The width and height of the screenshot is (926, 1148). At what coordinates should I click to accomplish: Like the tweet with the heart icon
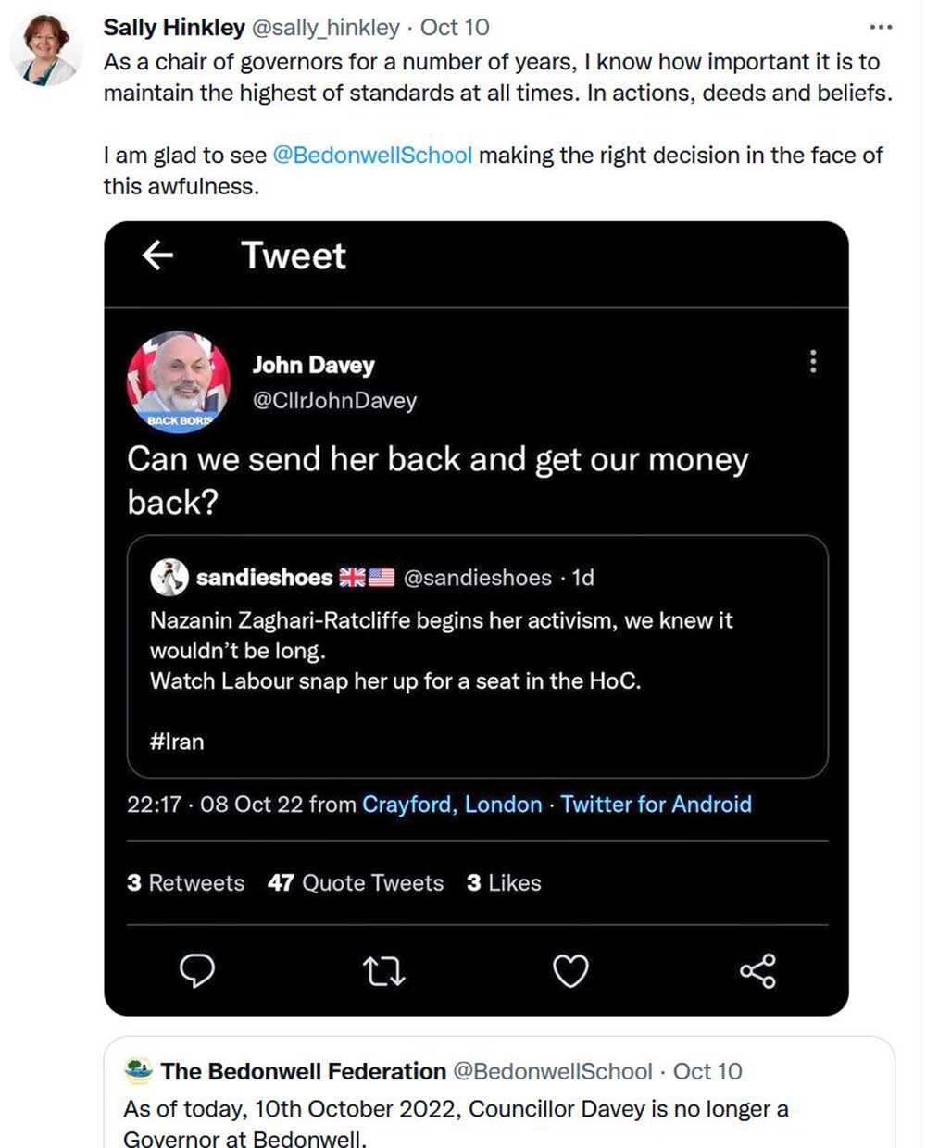tap(570, 971)
